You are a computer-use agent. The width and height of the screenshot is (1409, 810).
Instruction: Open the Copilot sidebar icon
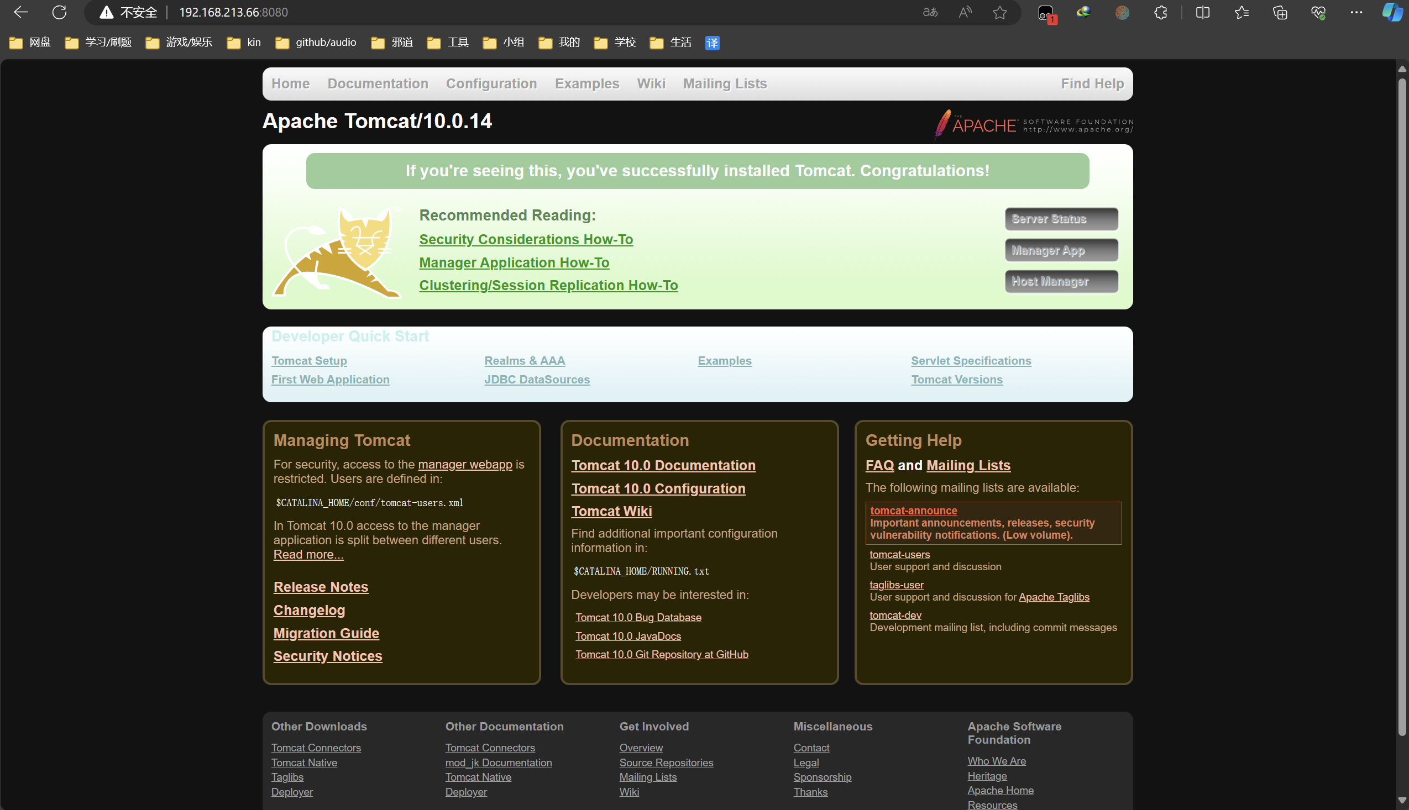pyautogui.click(x=1392, y=12)
